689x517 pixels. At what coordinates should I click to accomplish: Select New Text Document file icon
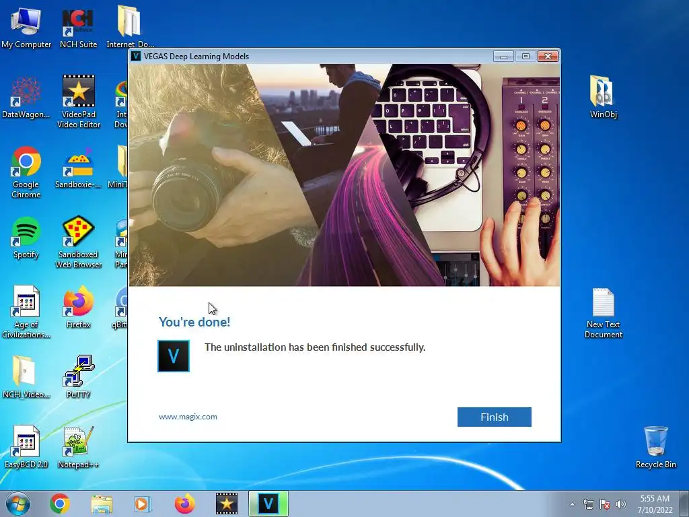pos(604,313)
